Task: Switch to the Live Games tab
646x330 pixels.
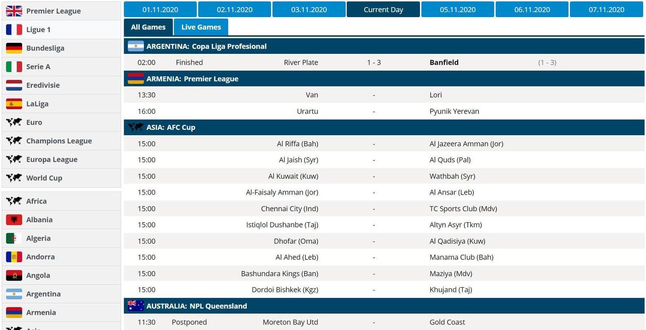Action: (x=201, y=27)
